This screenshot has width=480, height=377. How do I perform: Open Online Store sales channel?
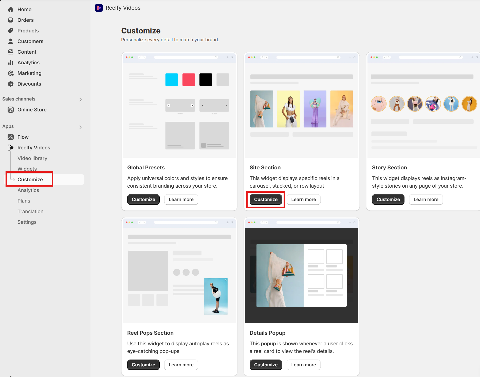point(32,110)
